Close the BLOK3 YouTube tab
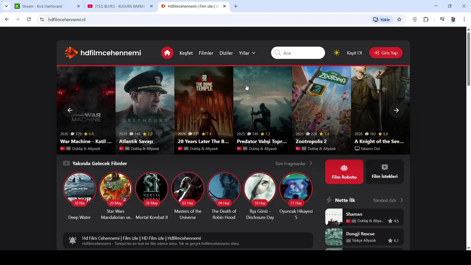 (151, 6)
